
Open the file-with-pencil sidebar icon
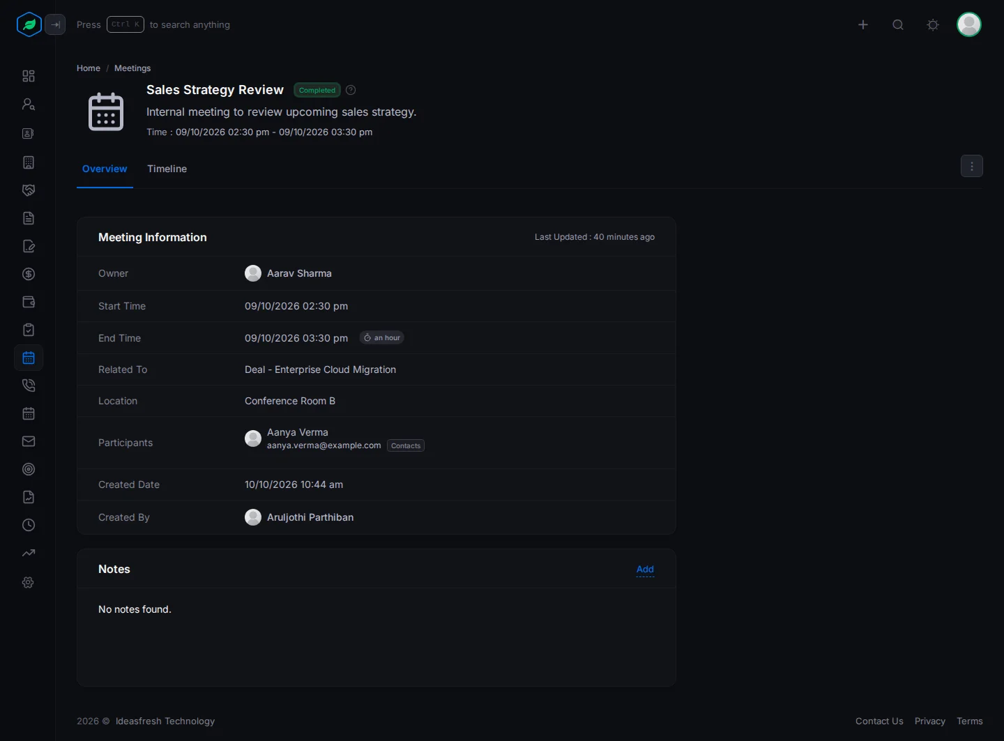pos(29,246)
